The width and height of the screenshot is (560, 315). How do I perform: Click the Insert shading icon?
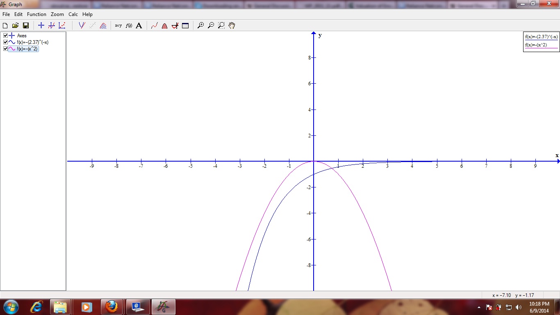click(103, 25)
